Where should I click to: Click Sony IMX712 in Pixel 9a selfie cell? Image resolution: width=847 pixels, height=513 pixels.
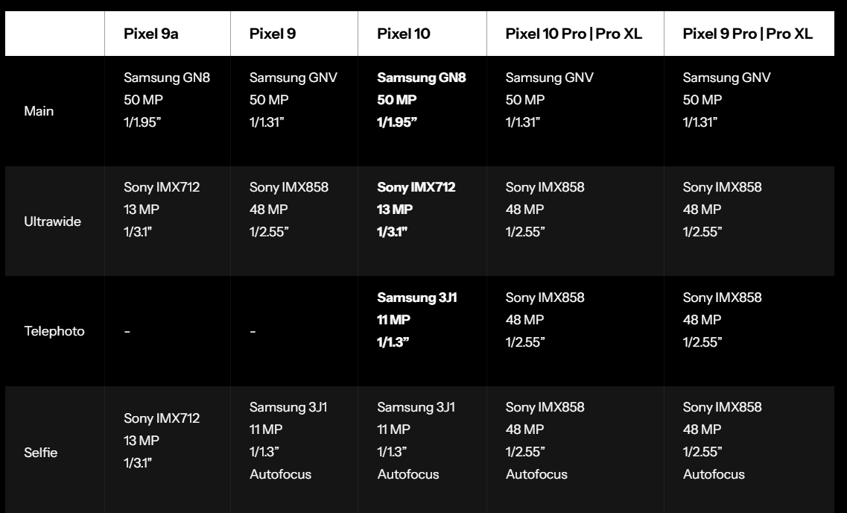[162, 418]
